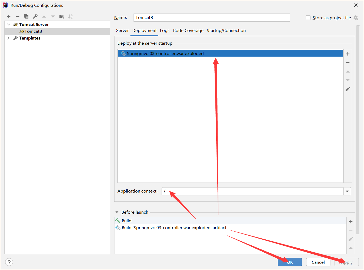Confirm with the OK button
The width and height of the screenshot is (364, 270).
click(x=290, y=262)
